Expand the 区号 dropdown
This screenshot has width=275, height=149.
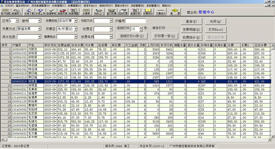pyautogui.click(x=17, y=21)
